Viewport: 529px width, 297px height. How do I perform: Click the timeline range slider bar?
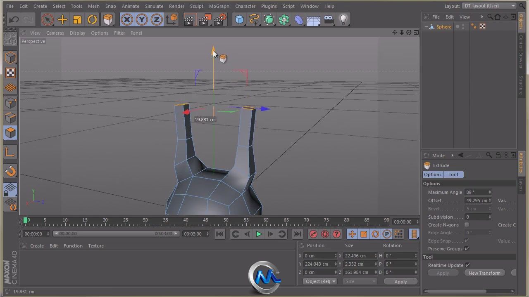[116, 234]
